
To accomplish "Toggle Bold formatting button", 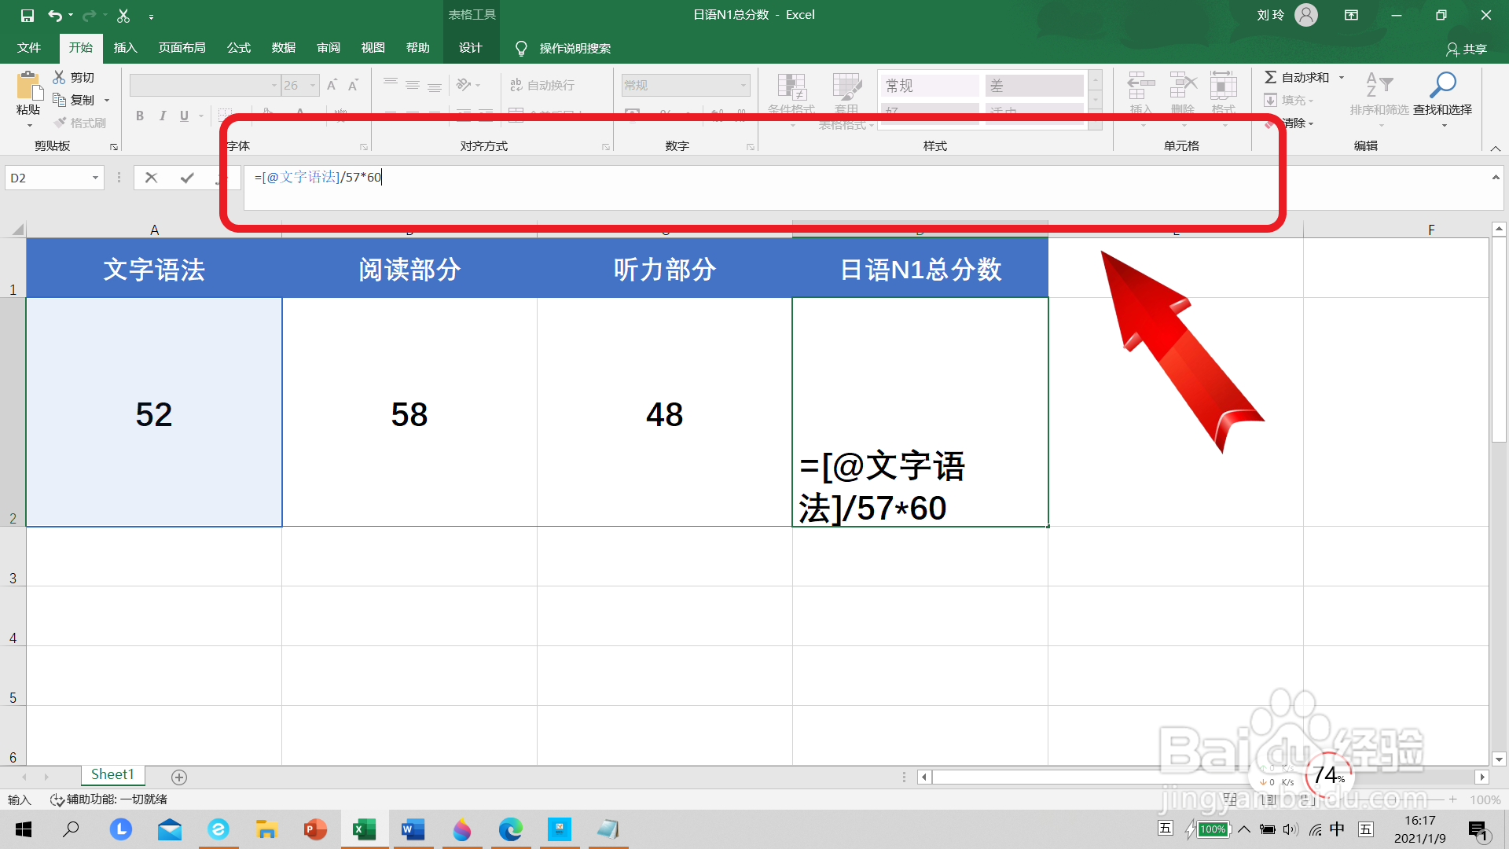I will pos(140,116).
